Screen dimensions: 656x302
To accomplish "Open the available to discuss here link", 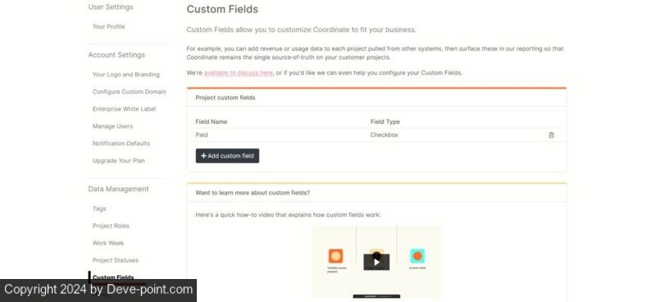I will tap(238, 73).
